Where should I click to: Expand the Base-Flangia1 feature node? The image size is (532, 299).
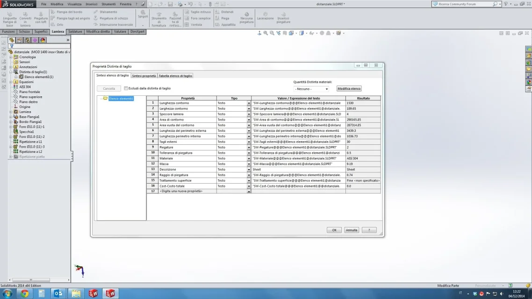[11, 117]
